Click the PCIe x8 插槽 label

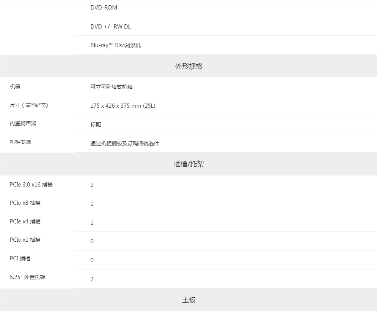click(25, 203)
